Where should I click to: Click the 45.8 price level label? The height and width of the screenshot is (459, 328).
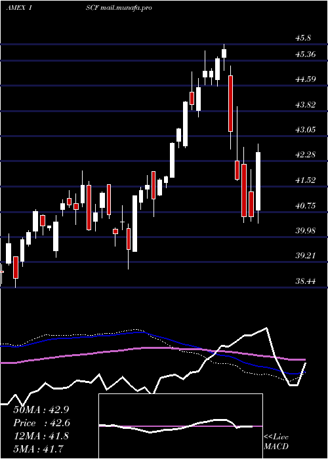pyautogui.click(x=303, y=38)
